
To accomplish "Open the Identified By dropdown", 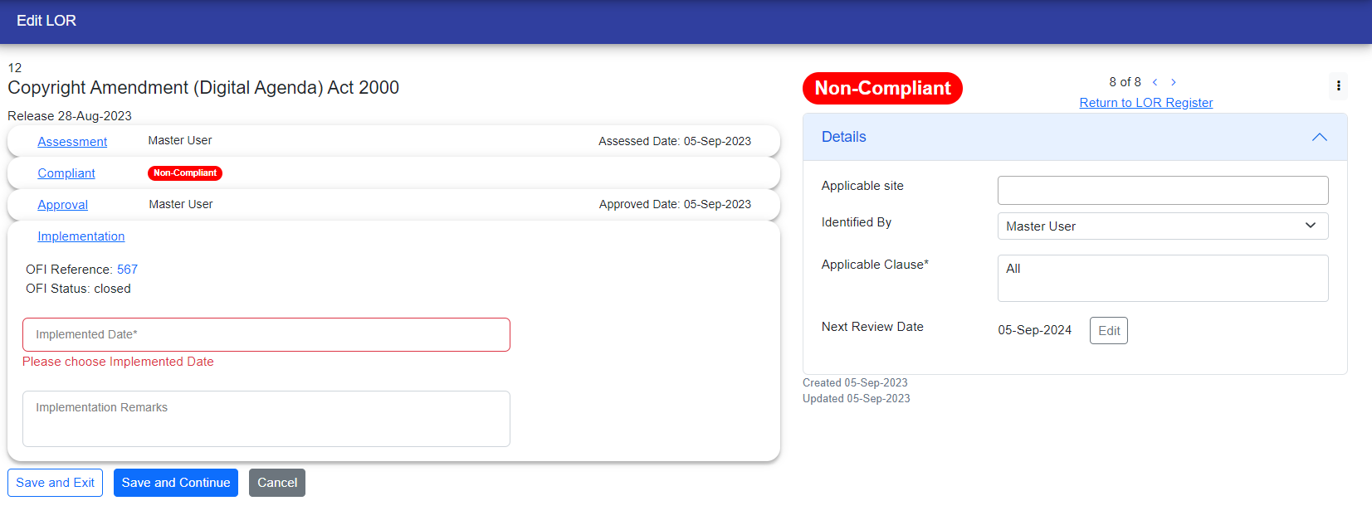I will tap(1162, 226).
